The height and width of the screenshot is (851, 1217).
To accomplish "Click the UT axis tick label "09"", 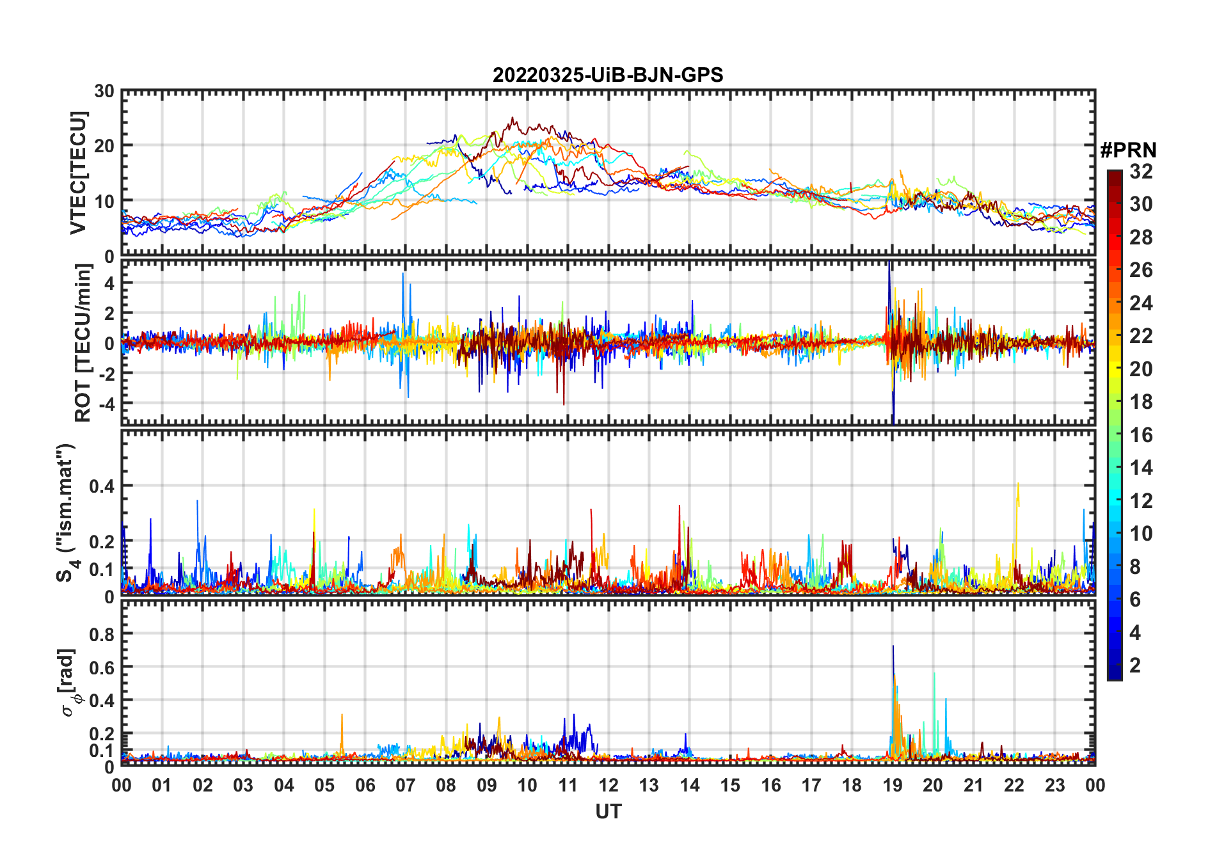I will pos(487,785).
